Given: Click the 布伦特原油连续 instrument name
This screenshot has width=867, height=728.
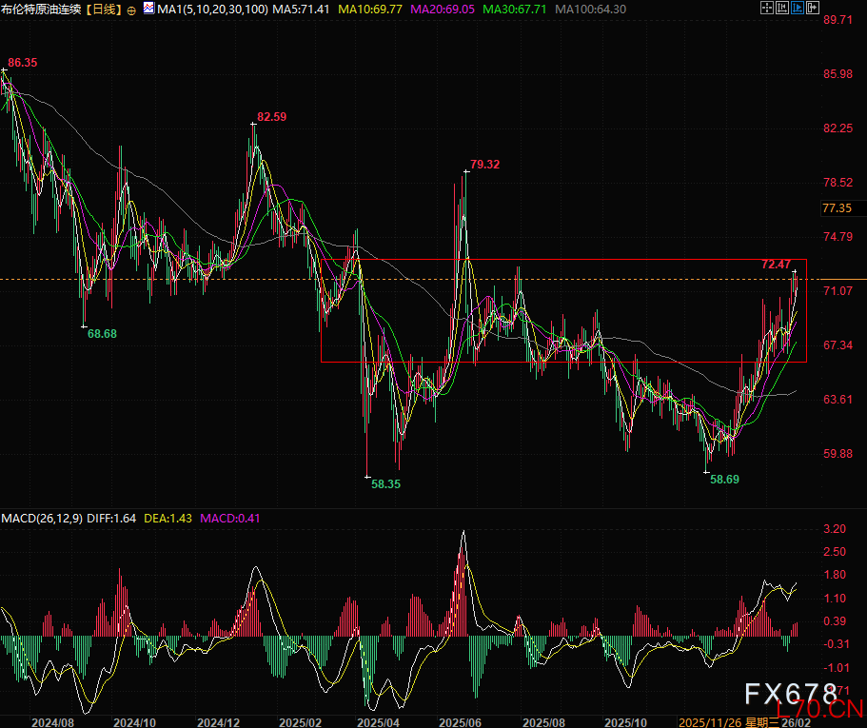Looking at the screenshot, I should coord(41,10).
